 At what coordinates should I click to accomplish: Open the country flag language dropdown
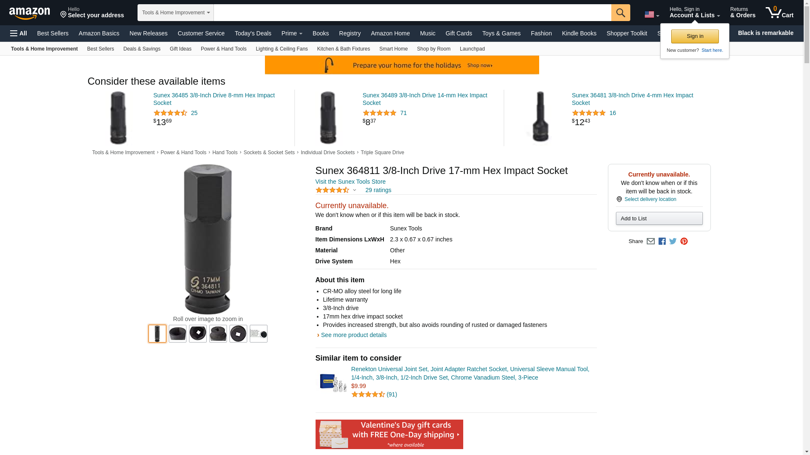pyautogui.click(x=652, y=15)
